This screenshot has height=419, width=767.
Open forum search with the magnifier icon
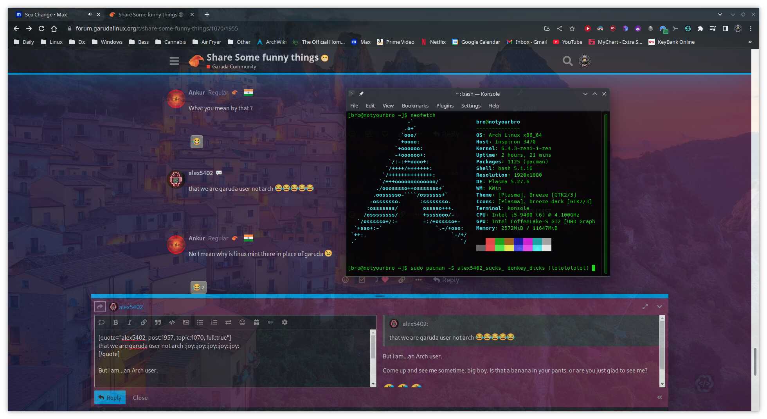click(567, 61)
